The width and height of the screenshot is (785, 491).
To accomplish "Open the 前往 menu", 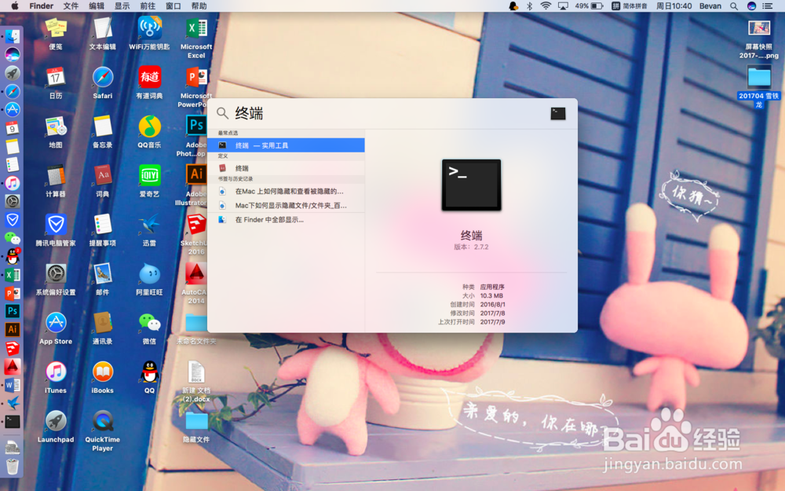I will pyautogui.click(x=148, y=6).
